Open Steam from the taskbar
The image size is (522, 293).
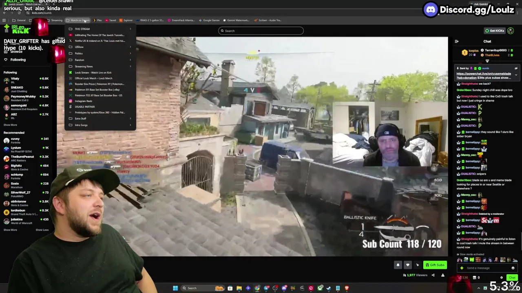point(329,288)
